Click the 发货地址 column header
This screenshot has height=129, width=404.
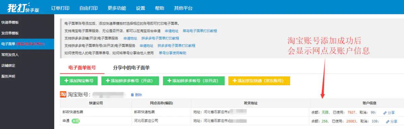250,104
